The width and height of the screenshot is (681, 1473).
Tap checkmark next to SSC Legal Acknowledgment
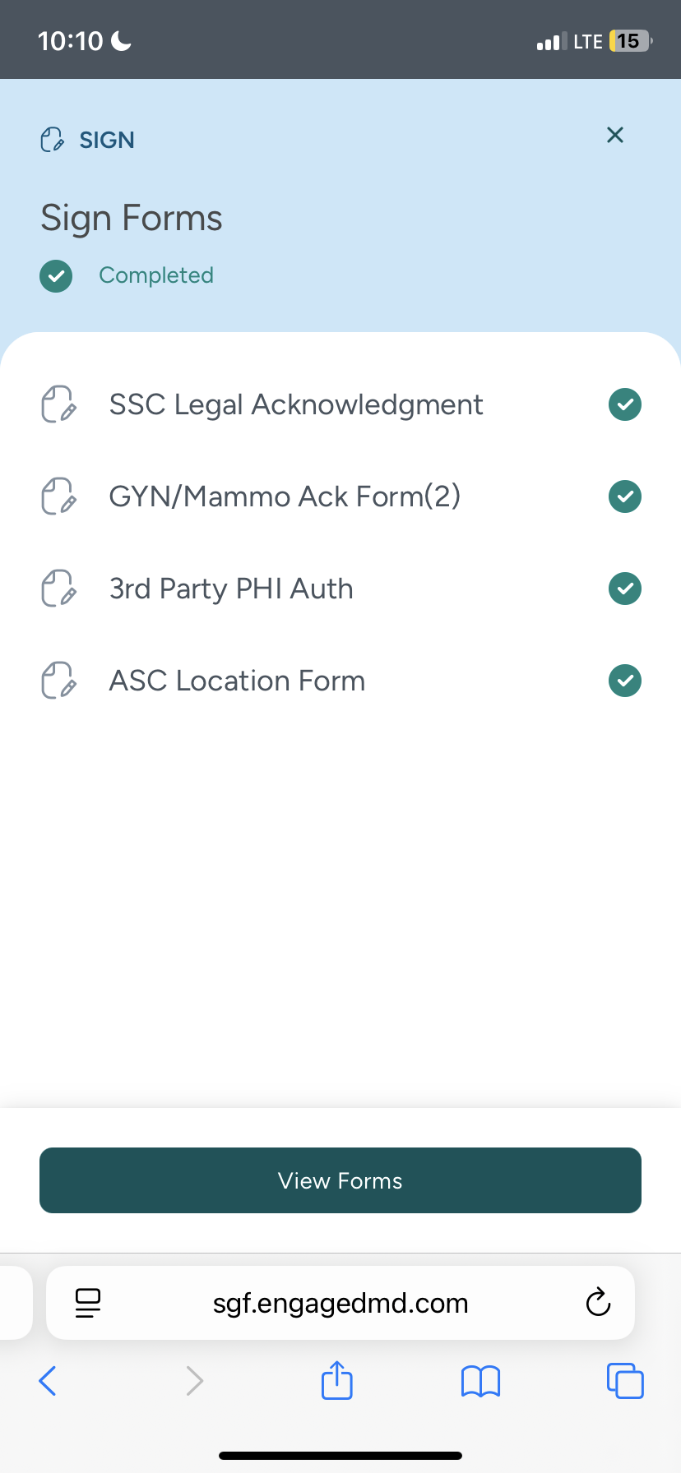(625, 404)
